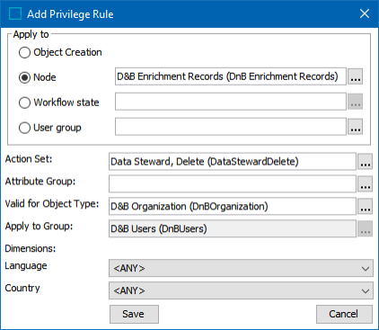Select the Node radio button

point(24,77)
